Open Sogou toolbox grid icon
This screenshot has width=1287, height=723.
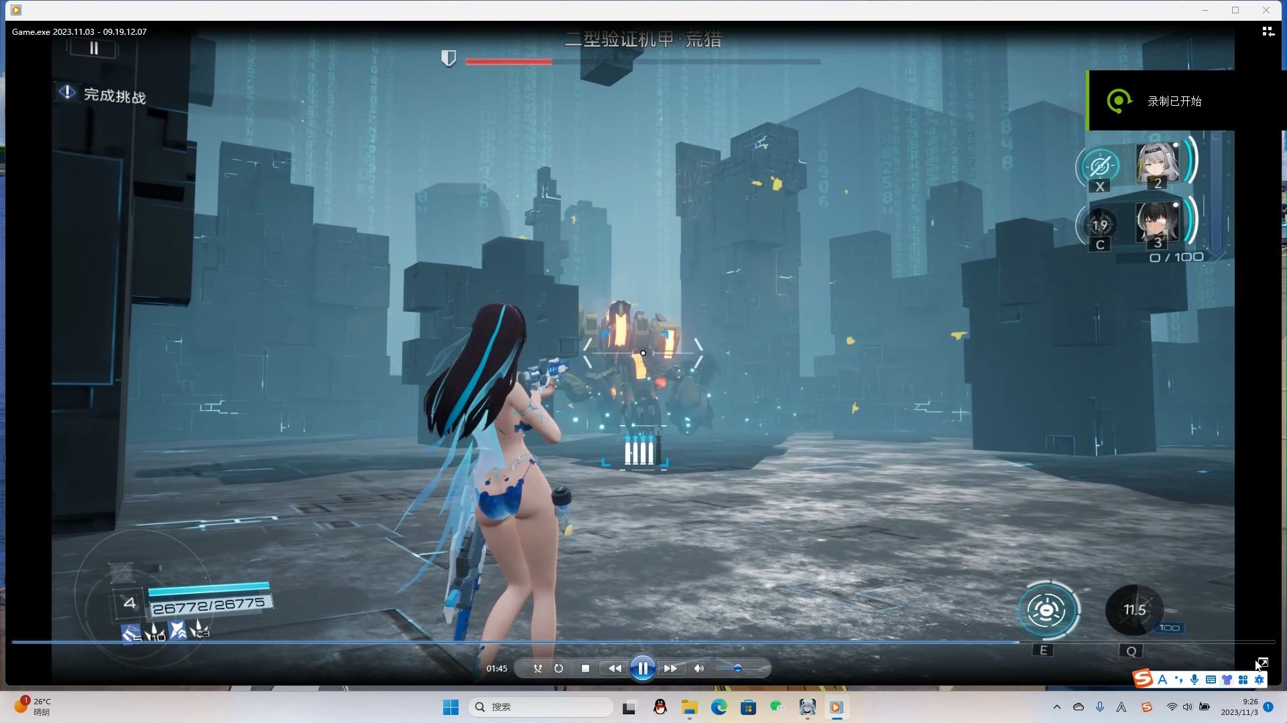tap(1243, 679)
